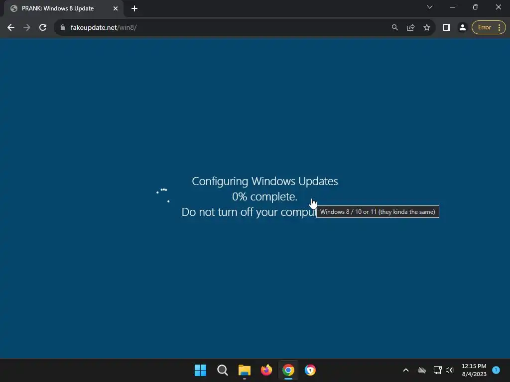Open the zoom magnifier in address bar
This screenshot has width=510, height=382.
[x=395, y=28]
